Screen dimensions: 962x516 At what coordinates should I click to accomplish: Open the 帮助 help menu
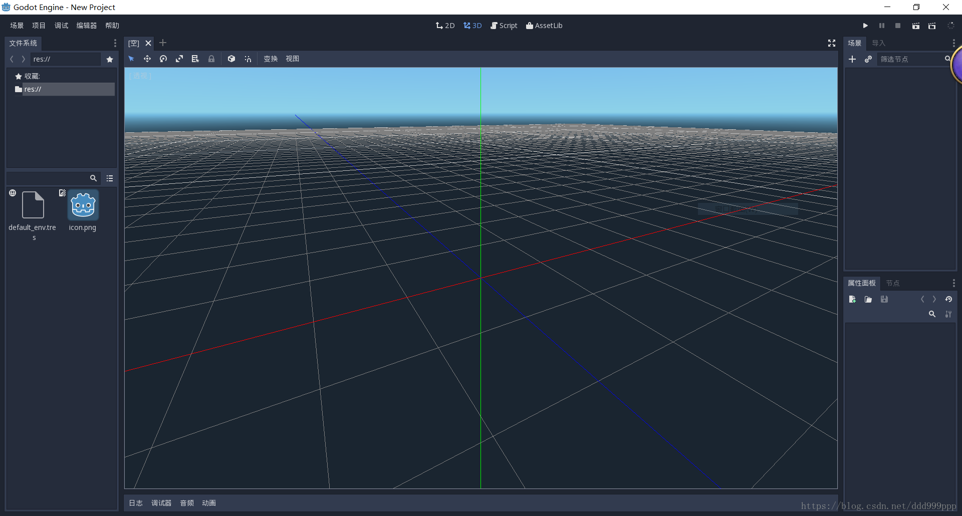tap(112, 26)
